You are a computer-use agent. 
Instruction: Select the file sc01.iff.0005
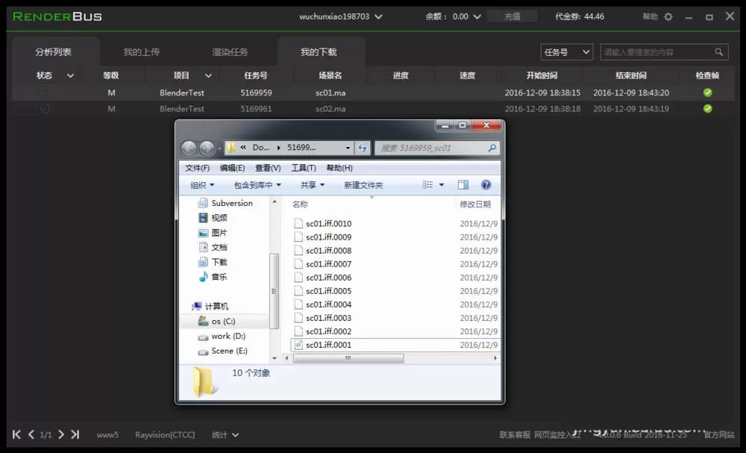pos(328,291)
